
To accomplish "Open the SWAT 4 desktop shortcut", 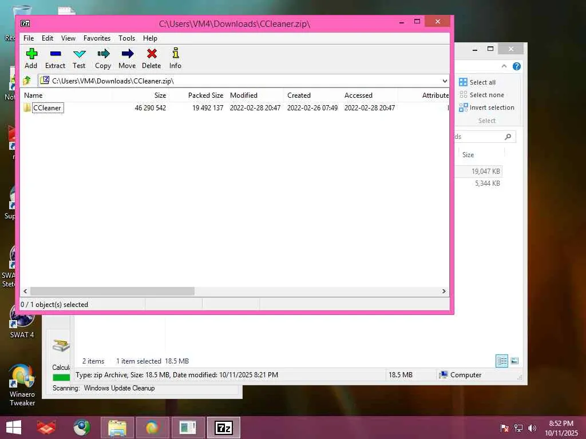I will [x=22, y=321].
